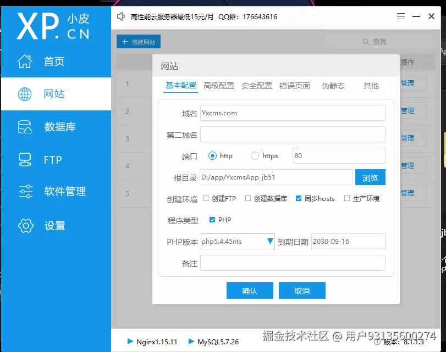Viewport: 446px width, 352px height.
Task: Select the https radio button
Action: (255, 156)
